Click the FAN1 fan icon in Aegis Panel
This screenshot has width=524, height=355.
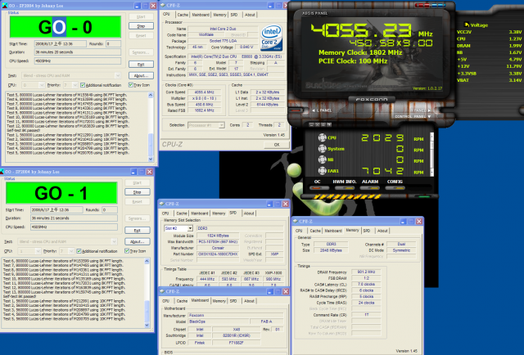322,171
